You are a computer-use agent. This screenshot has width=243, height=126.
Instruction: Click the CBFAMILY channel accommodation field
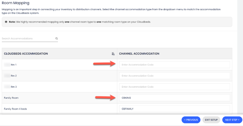coord(174,109)
